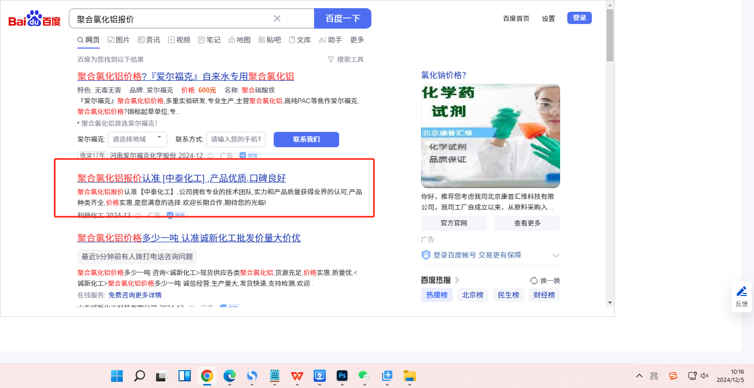Click the 查看更多 button
This screenshot has height=388, width=754.
coord(527,223)
